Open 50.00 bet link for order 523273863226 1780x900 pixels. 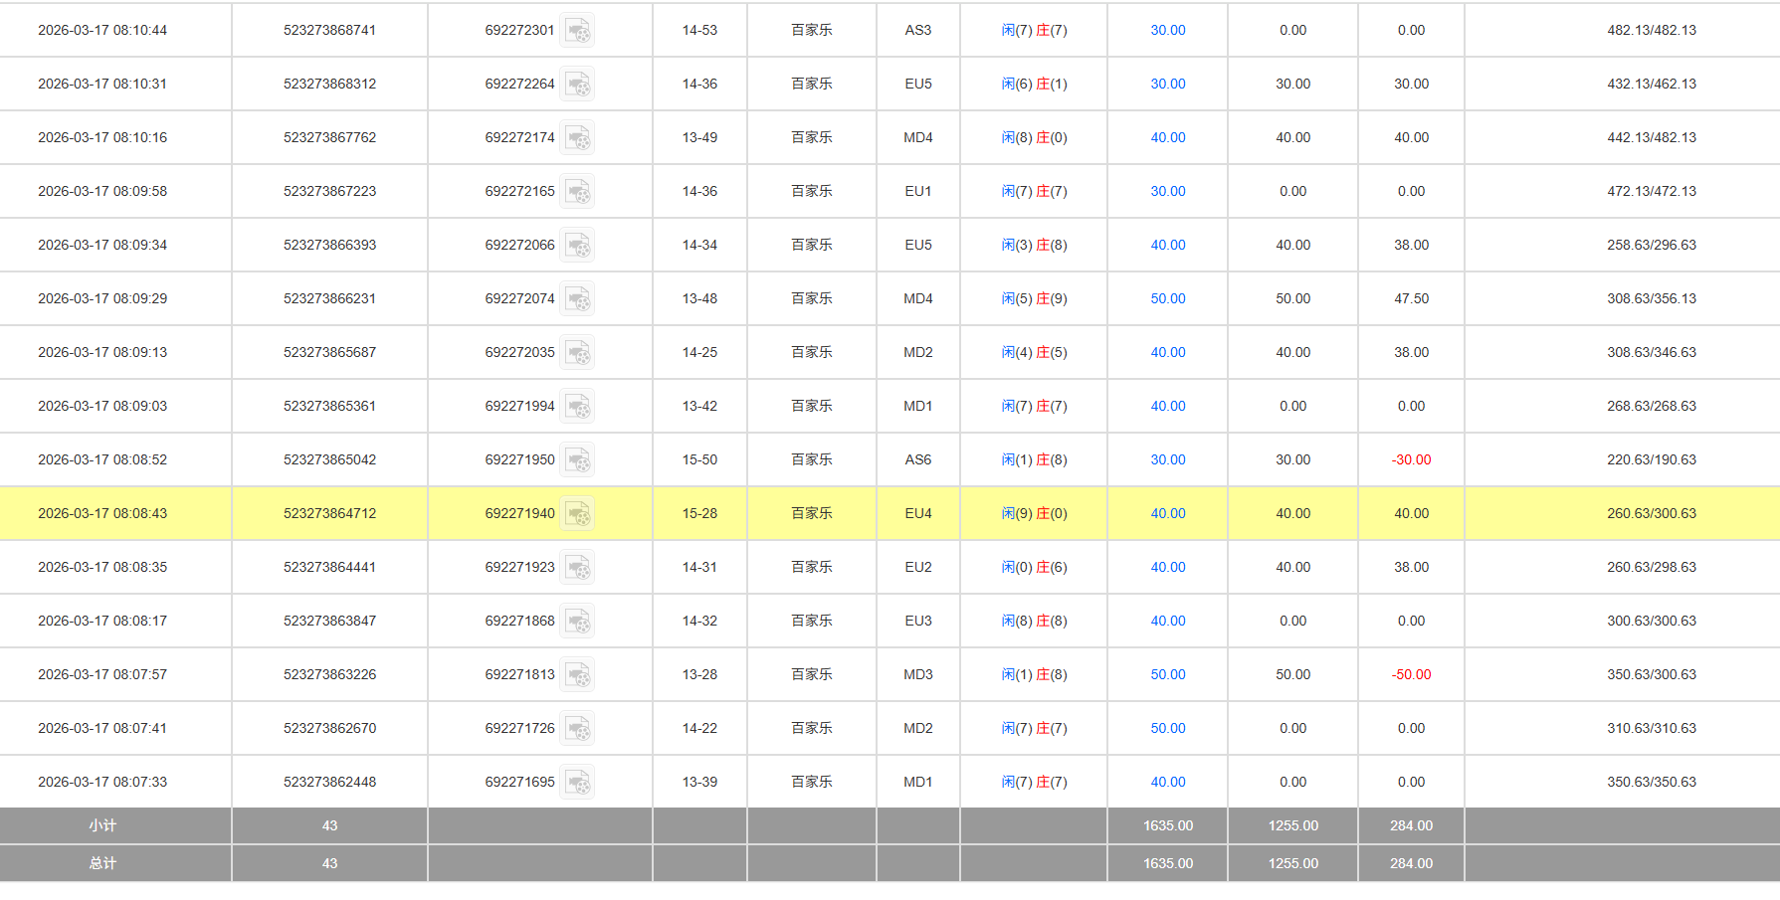pos(1167,675)
